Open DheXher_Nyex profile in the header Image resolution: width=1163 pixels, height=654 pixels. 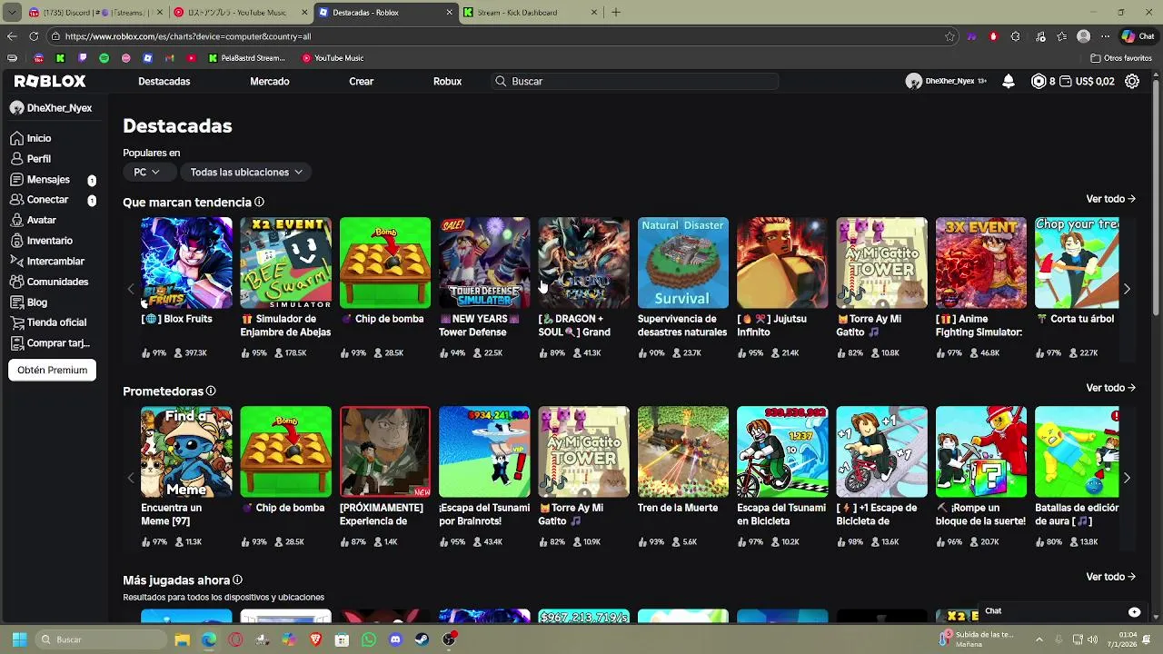pyautogui.click(x=946, y=82)
